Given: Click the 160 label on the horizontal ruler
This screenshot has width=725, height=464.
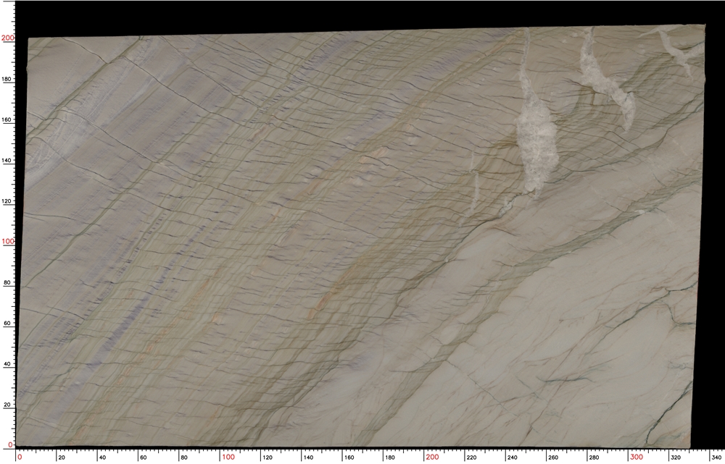Looking at the screenshot, I should [x=349, y=457].
